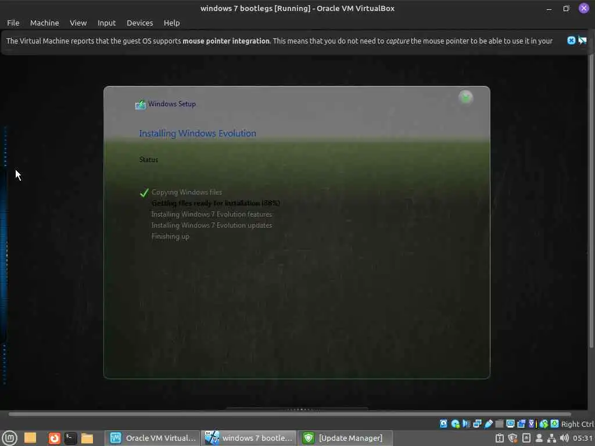Open the Devices menu
This screenshot has width=595, height=446.
pyautogui.click(x=139, y=23)
